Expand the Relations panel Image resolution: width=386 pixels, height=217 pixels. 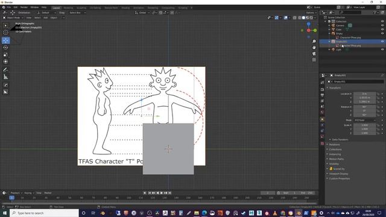[x=334, y=145]
